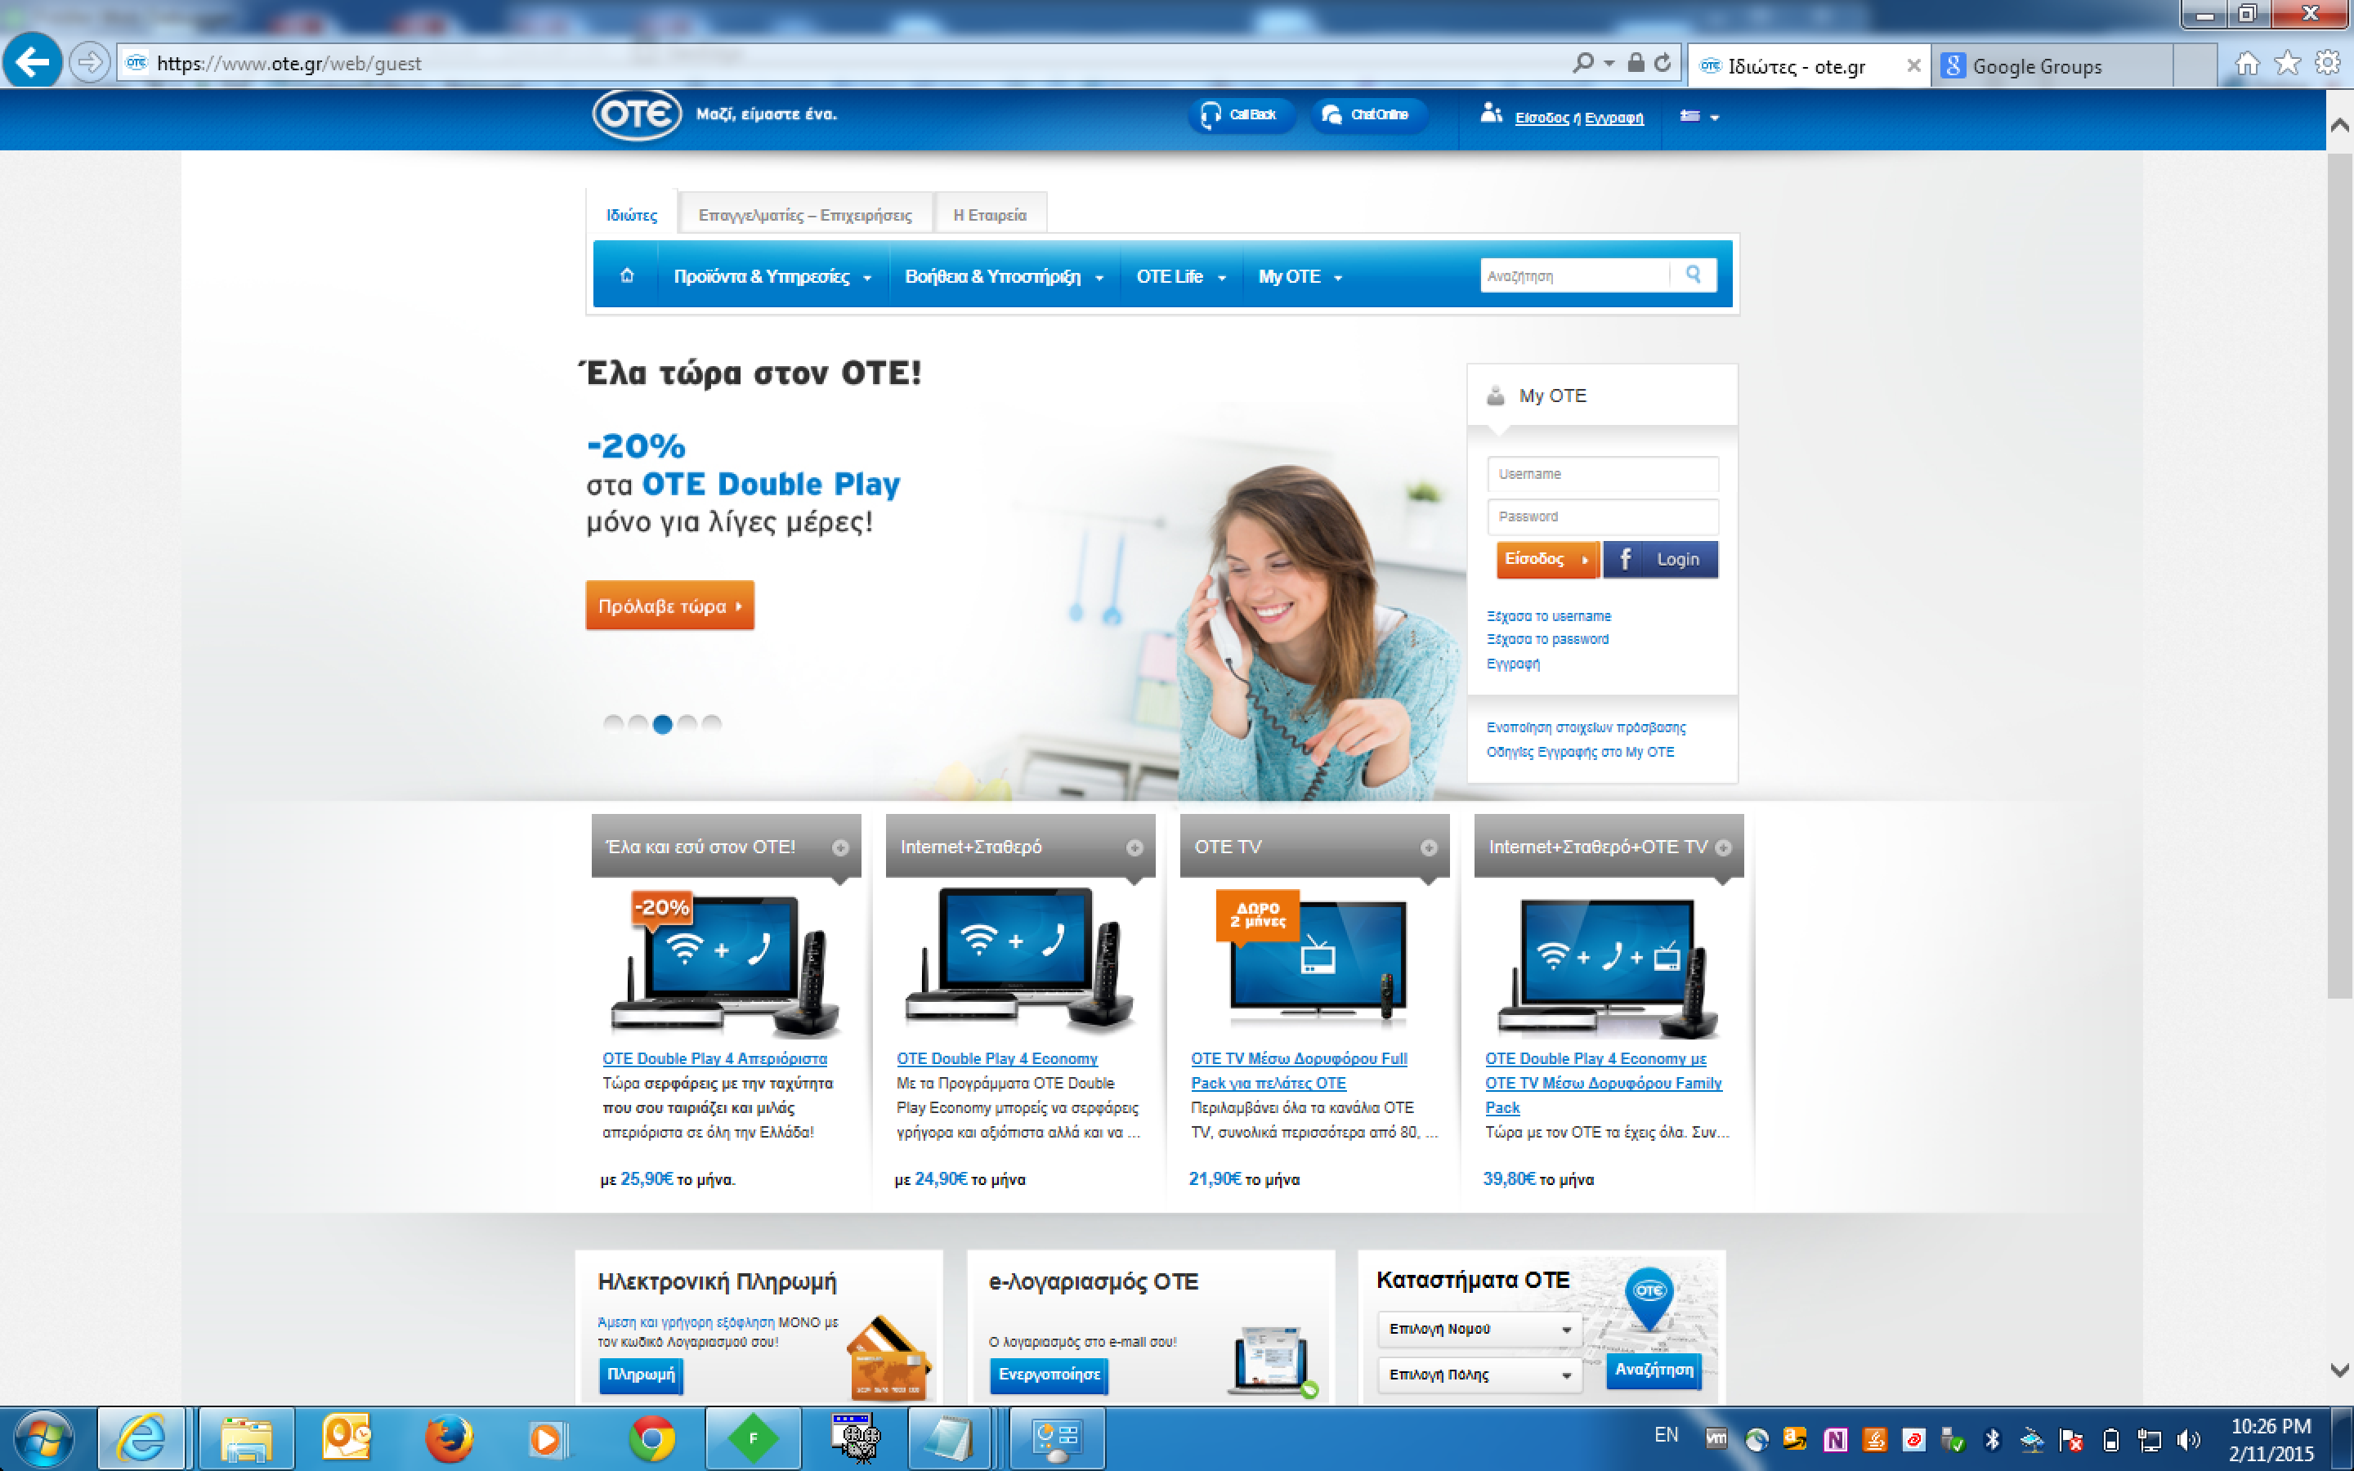The height and width of the screenshot is (1471, 2354).
Task: Switch to the Google Groups browser tab
Action: 2036,66
